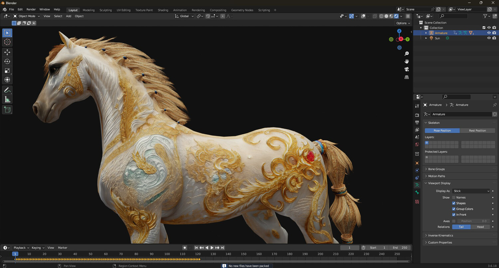Viewport: 499px width, 268px height.
Task: Open the viewport Options dropdown
Action: tap(403, 23)
